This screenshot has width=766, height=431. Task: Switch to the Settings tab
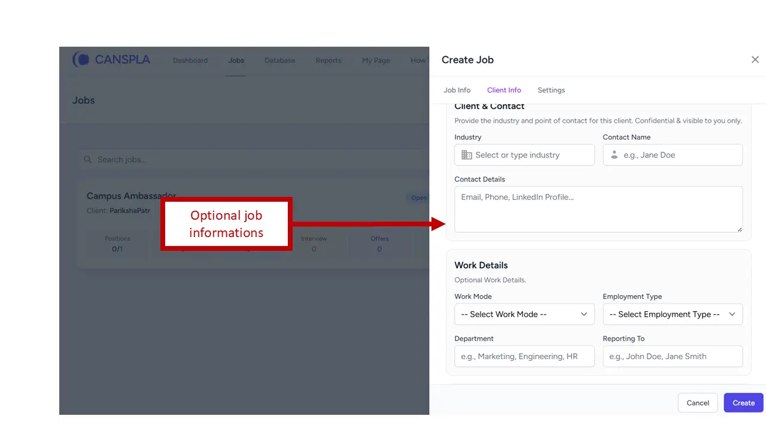coord(551,90)
